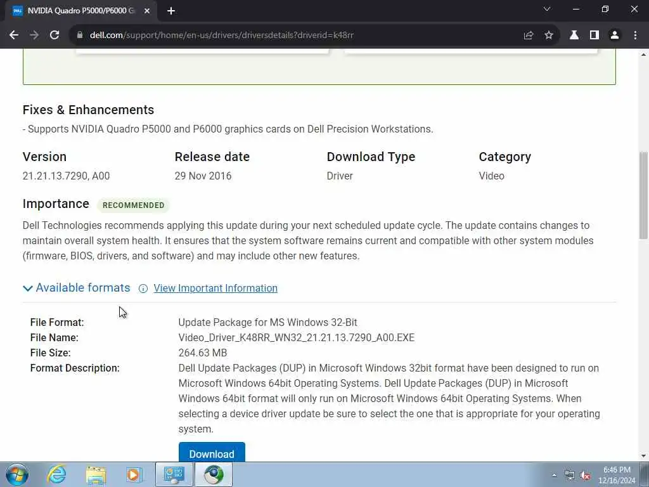
Task: Open the tab search dropdown arrow
Action: [547, 9]
